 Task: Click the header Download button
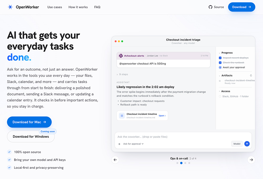pyautogui.click(x=241, y=7)
